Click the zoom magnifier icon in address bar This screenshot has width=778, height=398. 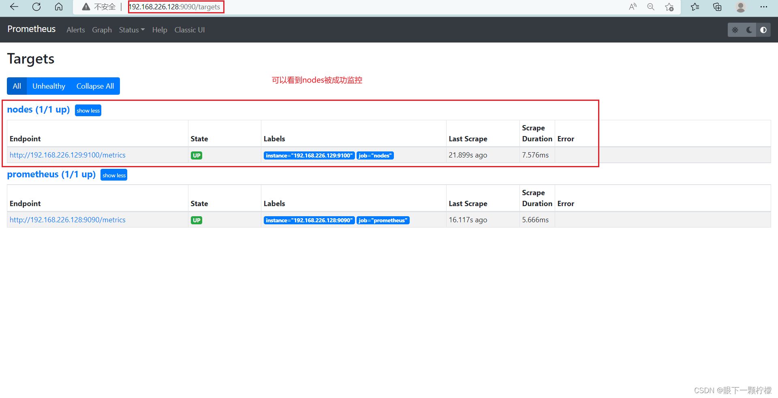tap(651, 7)
